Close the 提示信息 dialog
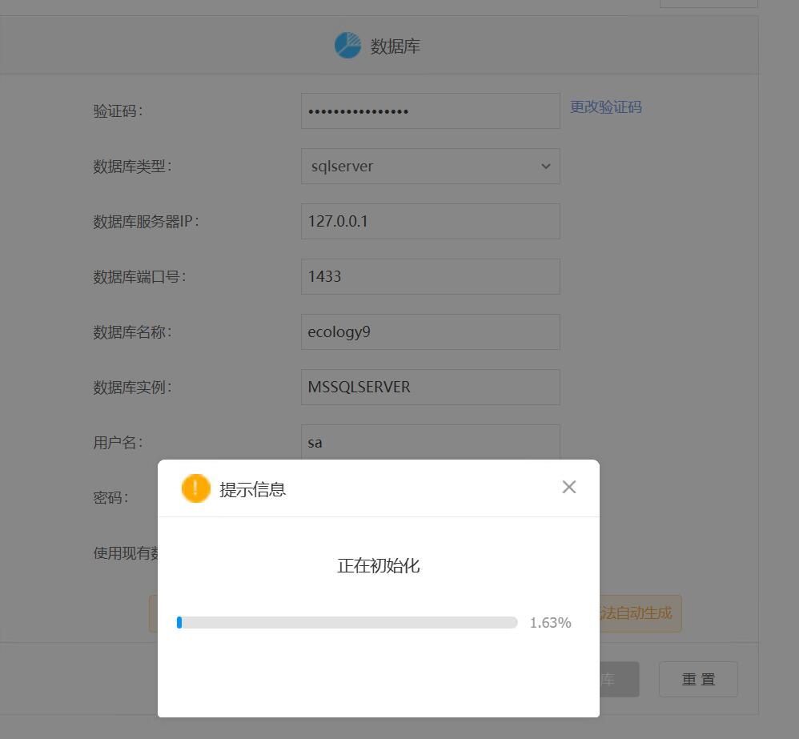Screen dimensions: 799x739 (x=569, y=487)
